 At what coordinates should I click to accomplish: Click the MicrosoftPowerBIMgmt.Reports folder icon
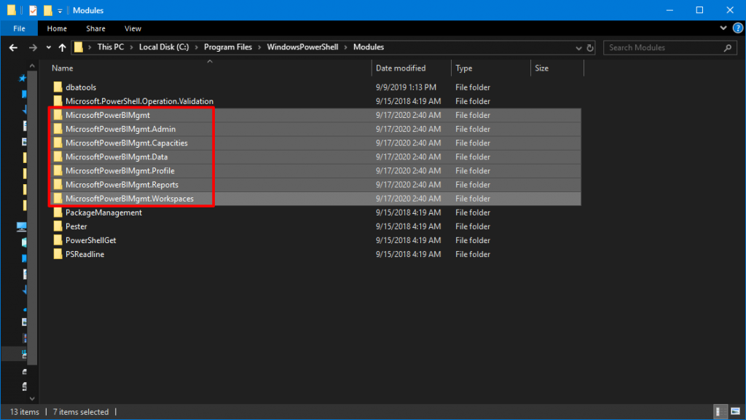click(x=58, y=184)
